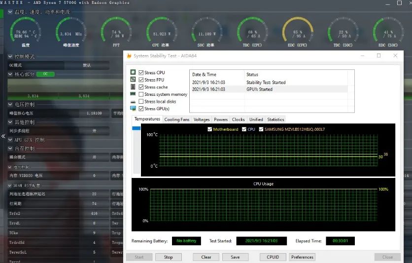Hide the Motherboard temperature line
412x263 pixels.
(209, 129)
